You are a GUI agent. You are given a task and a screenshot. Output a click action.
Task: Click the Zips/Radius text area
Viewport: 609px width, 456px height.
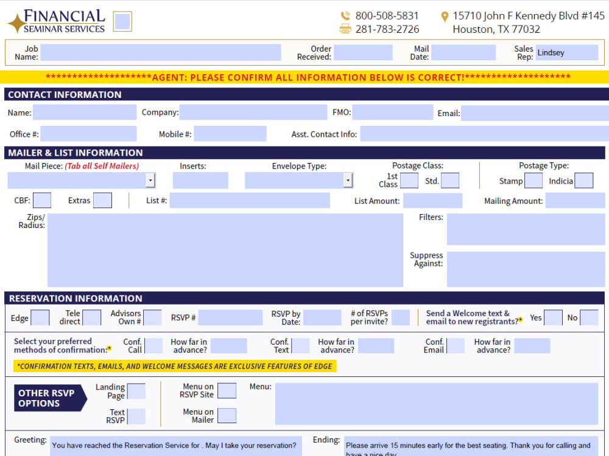(x=225, y=250)
